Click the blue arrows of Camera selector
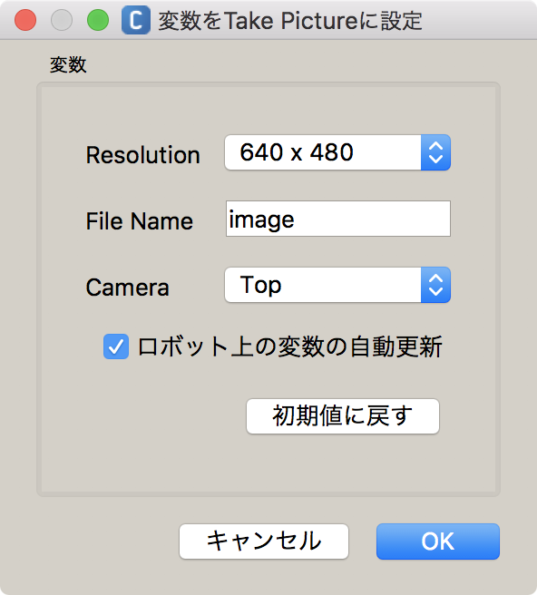Screen dimensions: 537x595 [435, 285]
